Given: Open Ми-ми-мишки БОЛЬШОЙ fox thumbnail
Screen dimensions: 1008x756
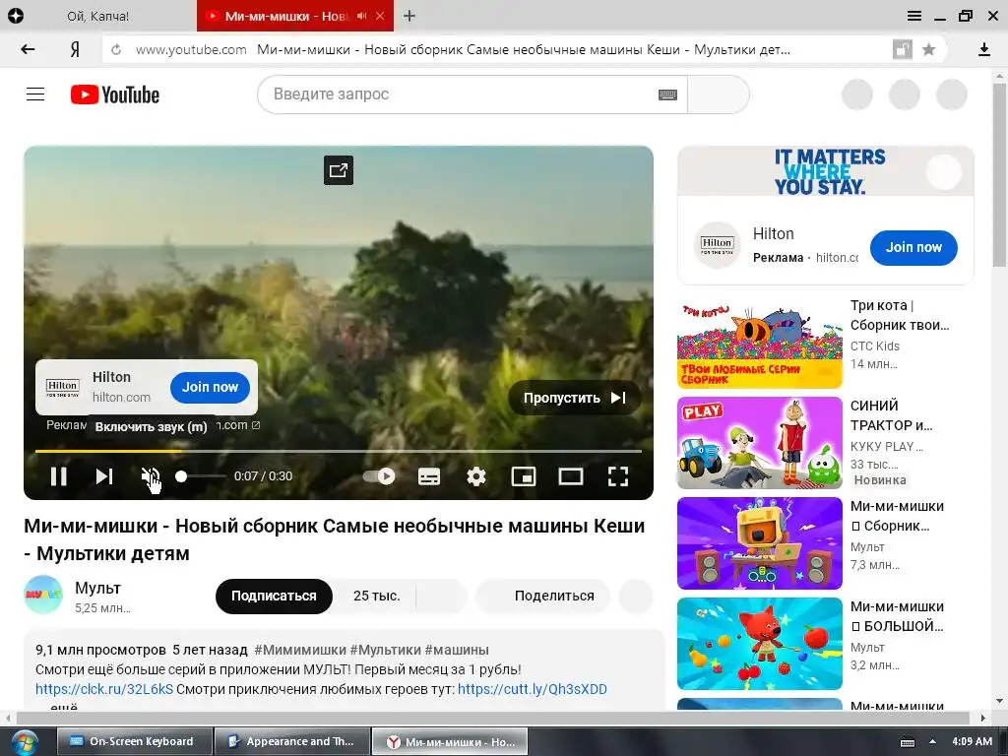Looking at the screenshot, I should point(759,644).
